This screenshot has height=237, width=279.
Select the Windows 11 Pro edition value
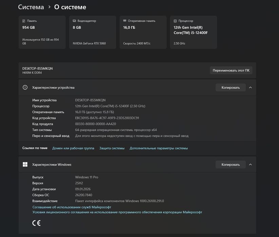(x=87, y=177)
